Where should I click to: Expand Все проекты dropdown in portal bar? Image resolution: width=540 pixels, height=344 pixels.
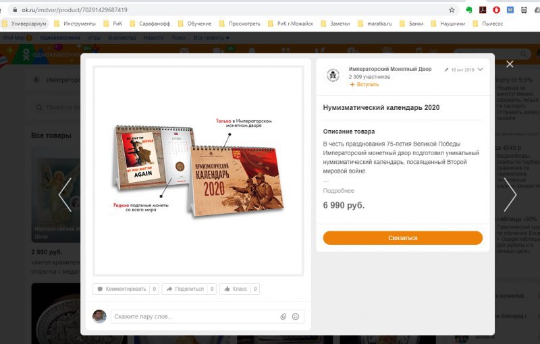pyautogui.click(x=211, y=38)
